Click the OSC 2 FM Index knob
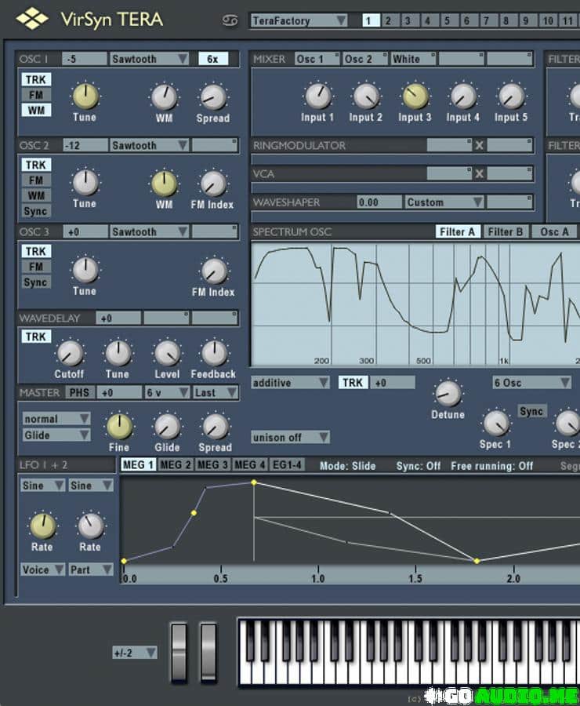 pyautogui.click(x=213, y=184)
